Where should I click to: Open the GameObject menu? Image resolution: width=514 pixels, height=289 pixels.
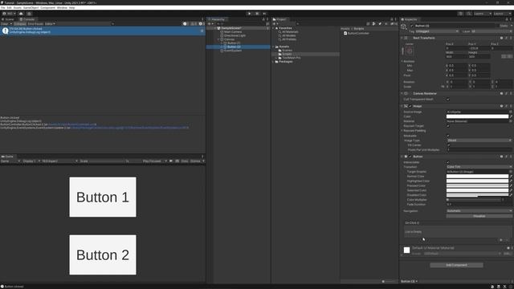(x=31, y=7)
